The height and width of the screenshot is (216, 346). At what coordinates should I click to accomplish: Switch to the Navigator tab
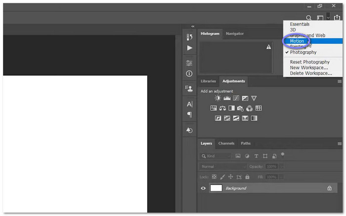pos(235,34)
